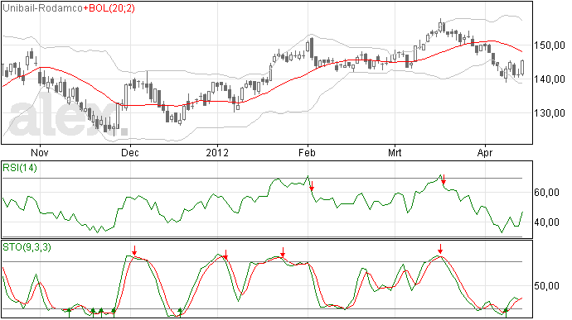Select the Nov month label
The image size is (572, 320).
click(x=40, y=152)
